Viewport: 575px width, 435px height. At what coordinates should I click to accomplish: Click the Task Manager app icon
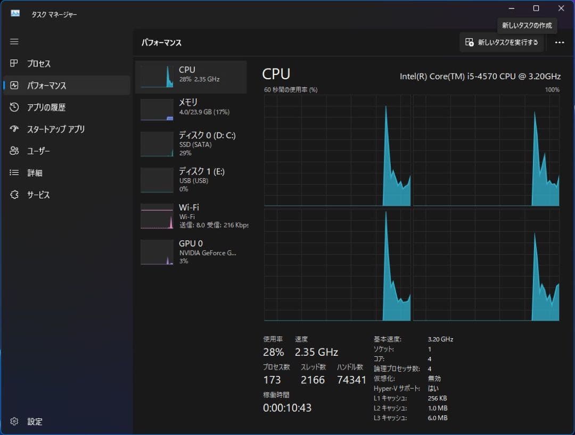(15, 14)
